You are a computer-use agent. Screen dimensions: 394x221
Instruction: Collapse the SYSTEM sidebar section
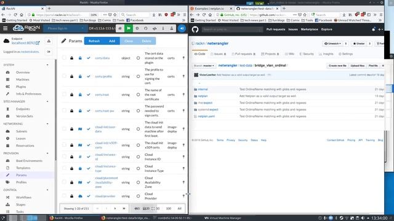point(47,65)
